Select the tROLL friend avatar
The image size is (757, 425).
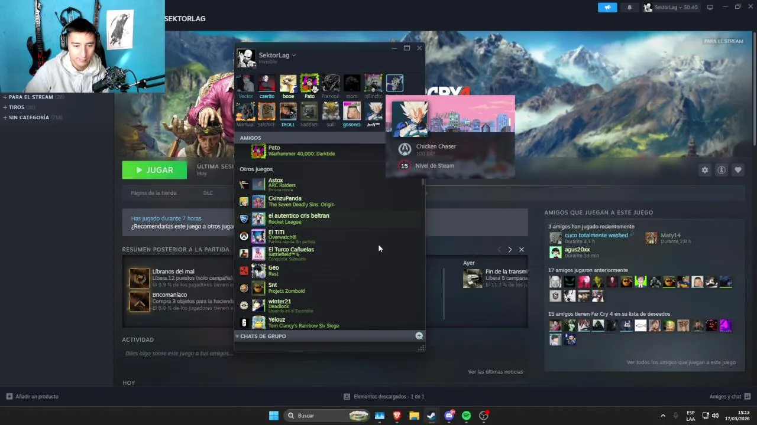[288, 111]
